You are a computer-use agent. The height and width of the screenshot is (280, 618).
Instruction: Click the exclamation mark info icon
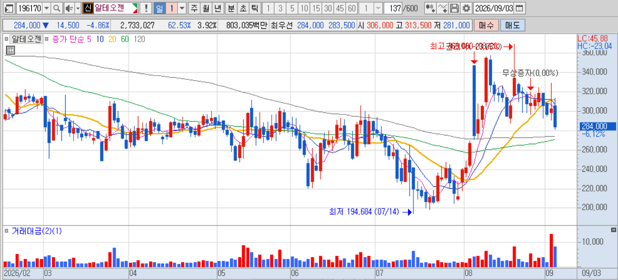[146, 8]
